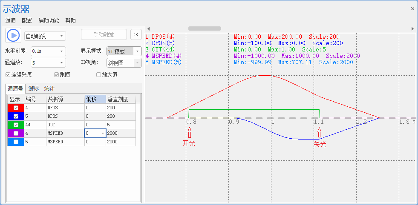
Task: Toggle 连续采集 checkbox
Action: pyautogui.click(x=8, y=75)
